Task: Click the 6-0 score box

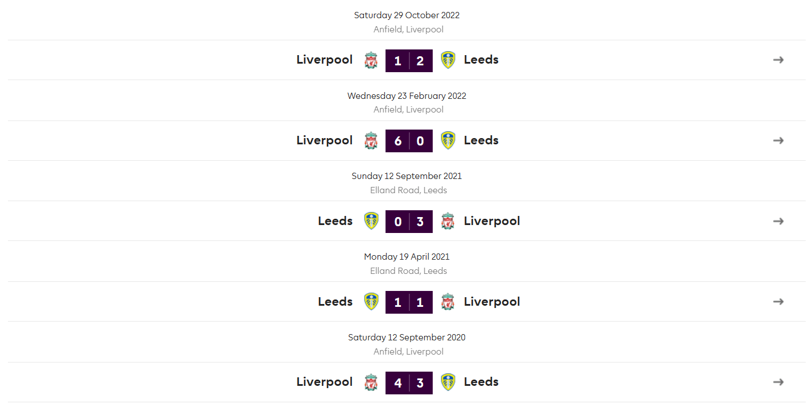Action: point(409,141)
